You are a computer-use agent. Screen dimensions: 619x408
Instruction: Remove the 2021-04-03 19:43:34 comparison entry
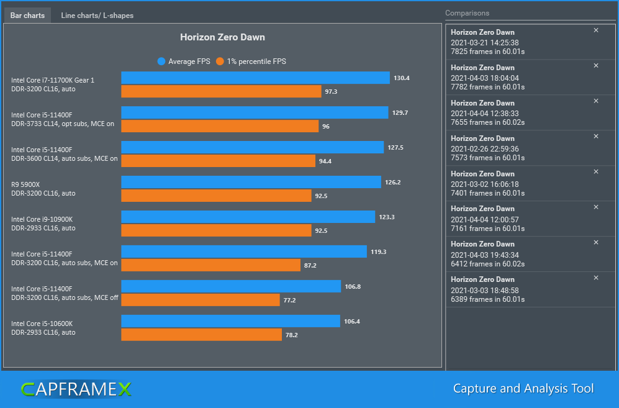click(596, 243)
